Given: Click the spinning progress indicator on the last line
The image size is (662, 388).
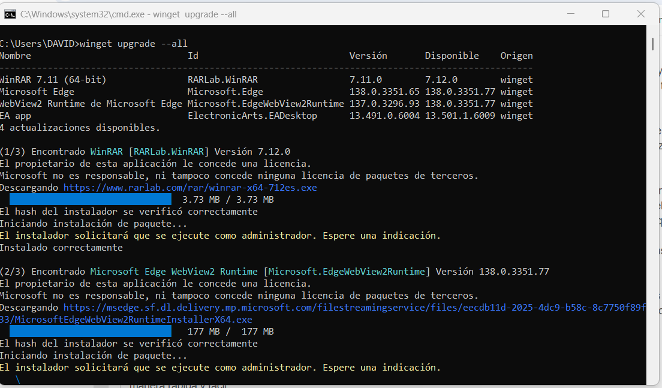Looking at the screenshot, I should (x=18, y=380).
